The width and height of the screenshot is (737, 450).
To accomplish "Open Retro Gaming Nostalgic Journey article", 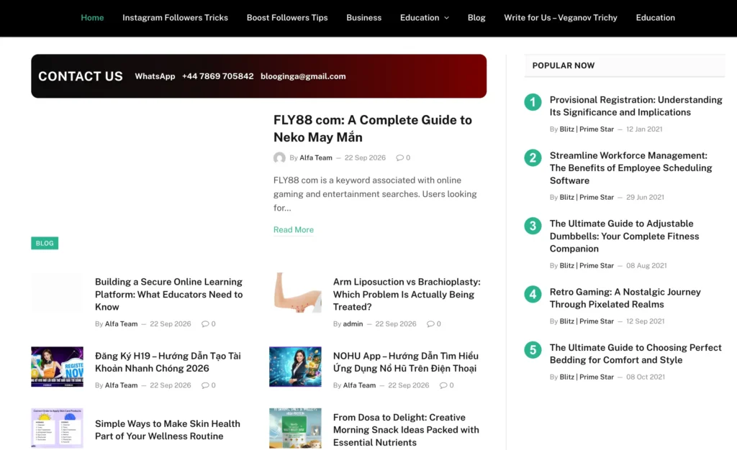I will click(625, 298).
